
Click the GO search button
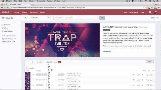pos(102,18)
